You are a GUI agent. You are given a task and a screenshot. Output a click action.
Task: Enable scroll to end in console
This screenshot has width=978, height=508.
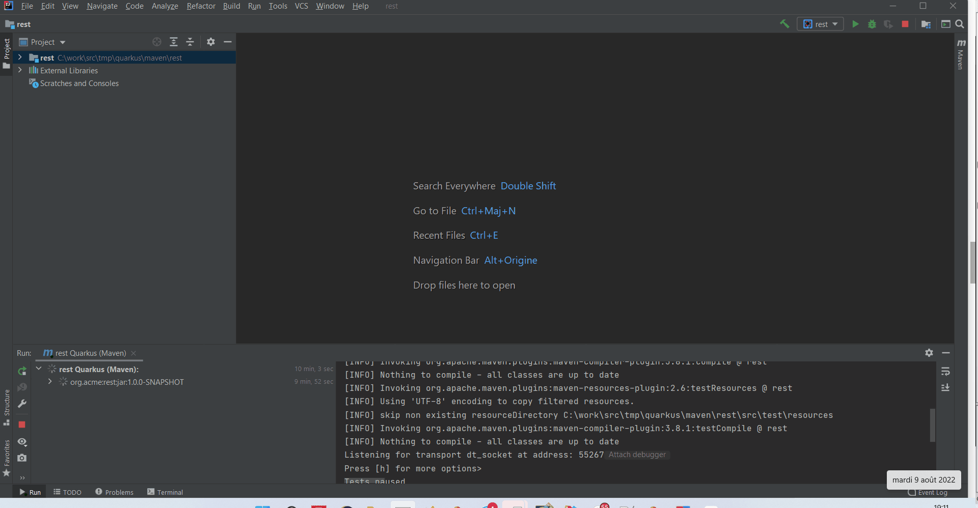(x=946, y=387)
